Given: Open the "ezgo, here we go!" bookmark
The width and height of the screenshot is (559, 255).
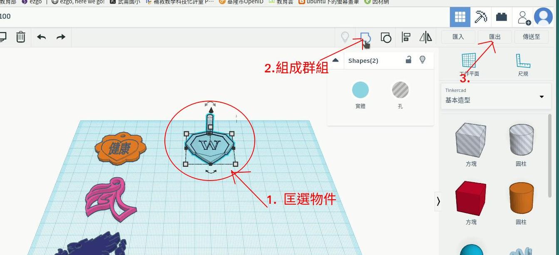Looking at the screenshot, I should pyautogui.click(x=78, y=2).
